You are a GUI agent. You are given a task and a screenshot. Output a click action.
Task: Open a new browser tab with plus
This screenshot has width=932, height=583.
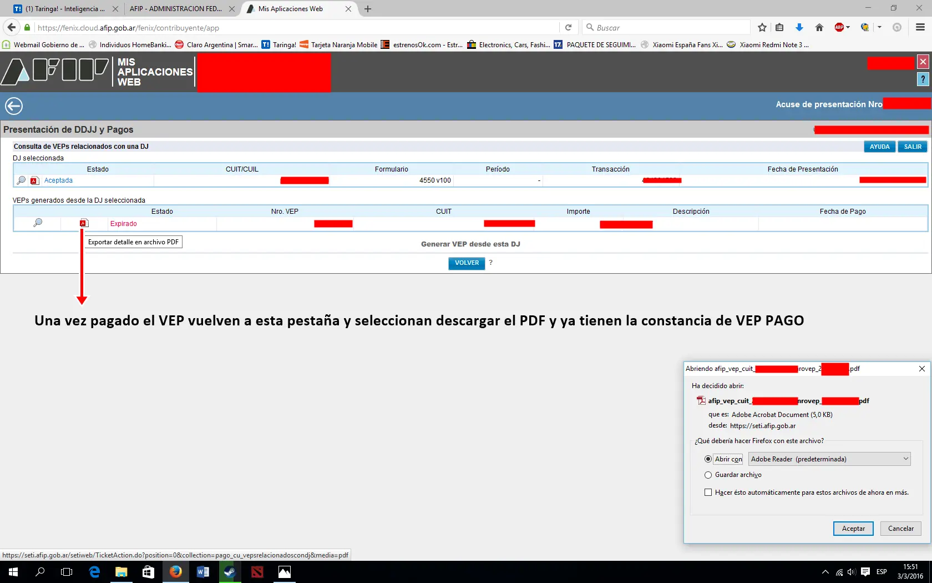point(368,9)
